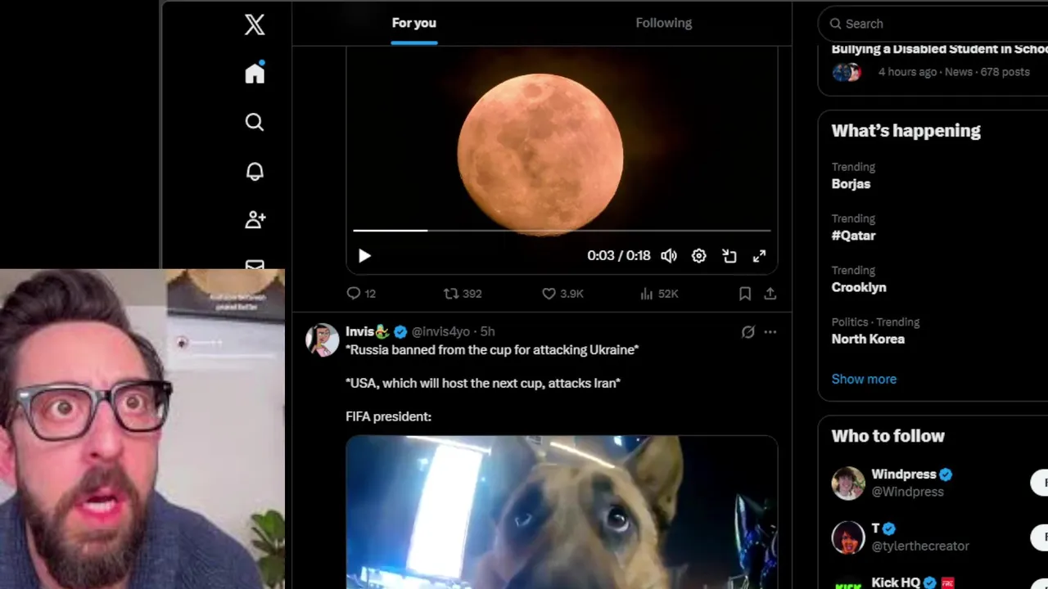Viewport: 1048px width, 589px height.
Task: Go to the Home feed icon
Action: [255, 73]
